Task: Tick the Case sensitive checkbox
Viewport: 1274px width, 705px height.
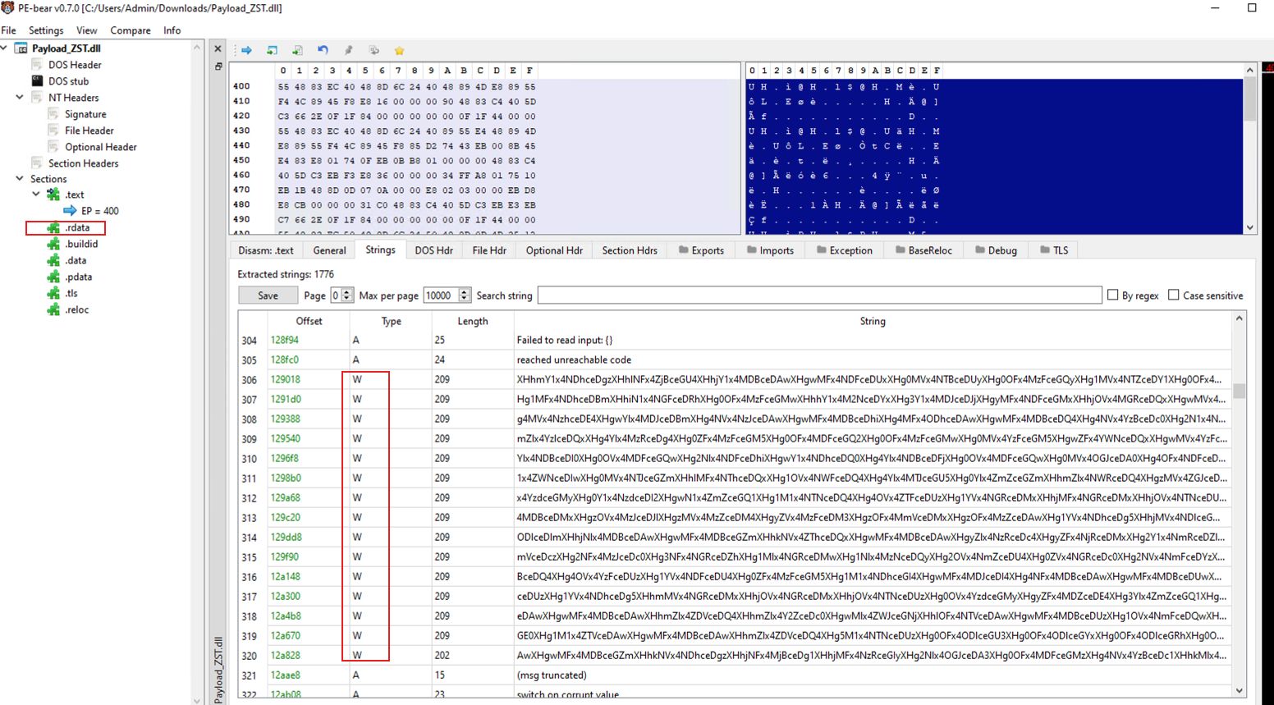Action: point(1174,295)
